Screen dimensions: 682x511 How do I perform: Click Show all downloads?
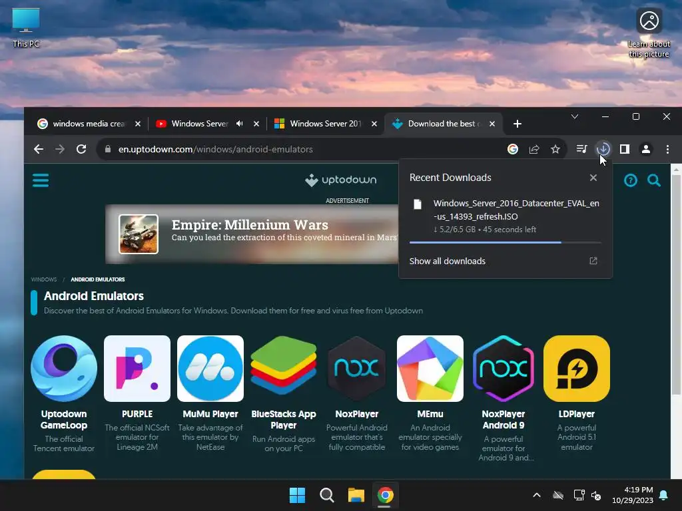coord(447,261)
